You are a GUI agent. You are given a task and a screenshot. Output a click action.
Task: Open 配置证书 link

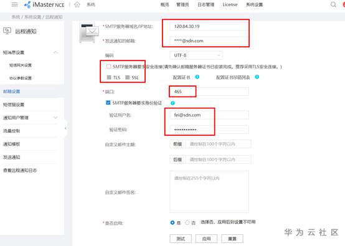click(181, 77)
